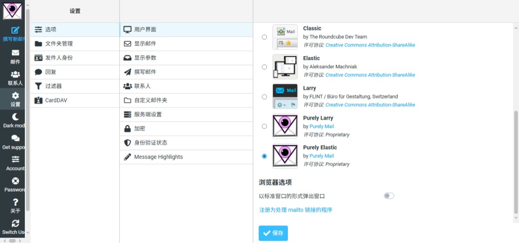Viewport: 519px width, 243px height.
Task: Open Elastic's Creative Commons license link
Action: pyautogui.click(x=370, y=75)
